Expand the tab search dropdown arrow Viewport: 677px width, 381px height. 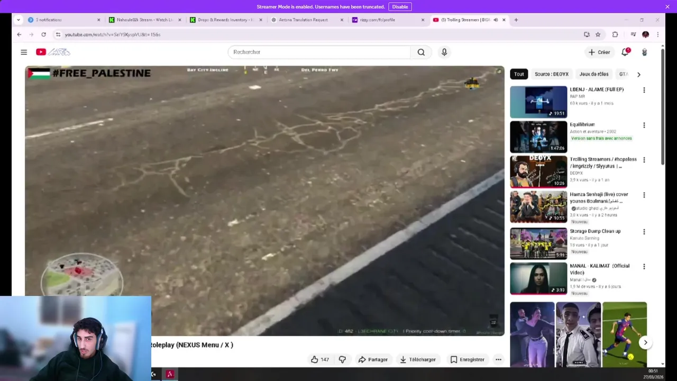click(18, 20)
